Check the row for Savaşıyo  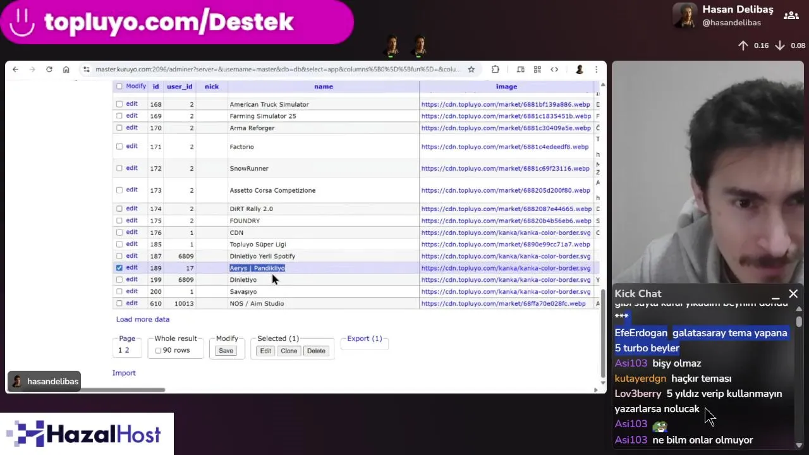tap(119, 291)
